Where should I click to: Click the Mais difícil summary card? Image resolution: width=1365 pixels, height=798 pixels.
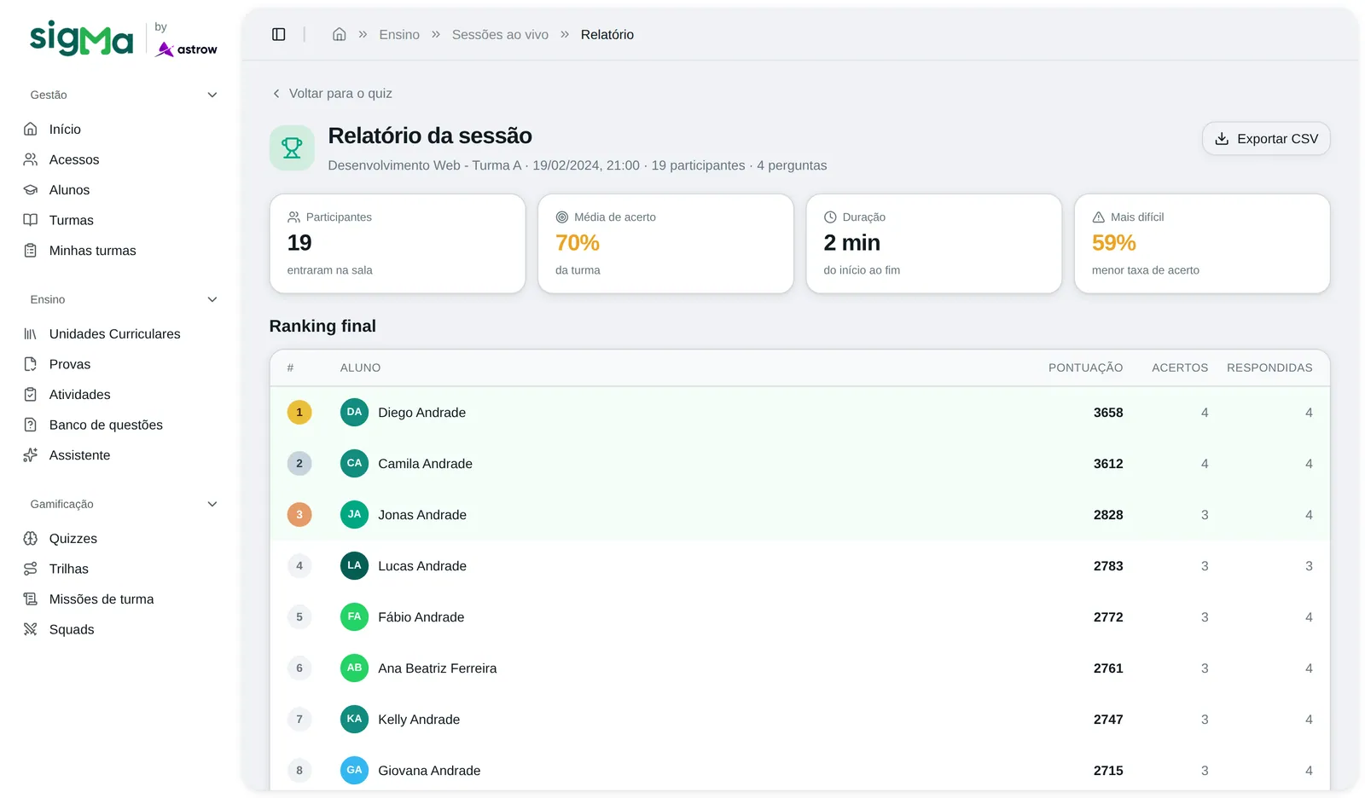coord(1202,243)
